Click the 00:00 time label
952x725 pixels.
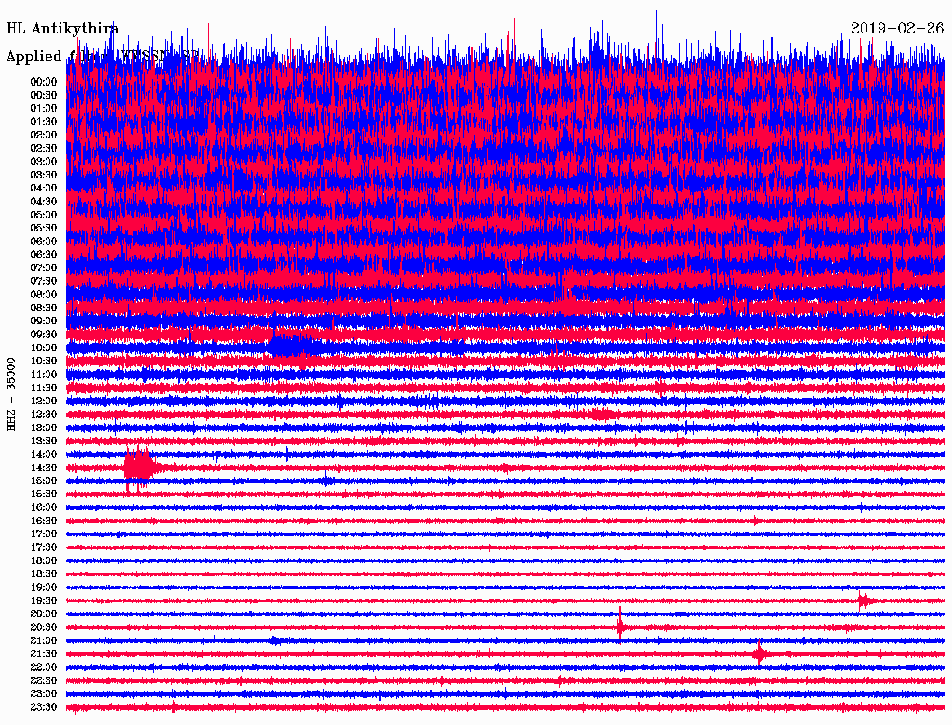click(x=44, y=82)
